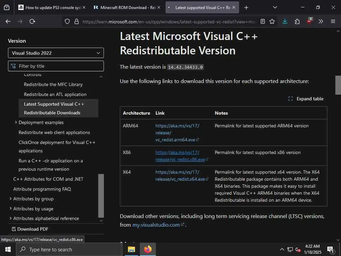Open a new tab
The width and height of the screenshot is (341, 256).
(246, 8)
